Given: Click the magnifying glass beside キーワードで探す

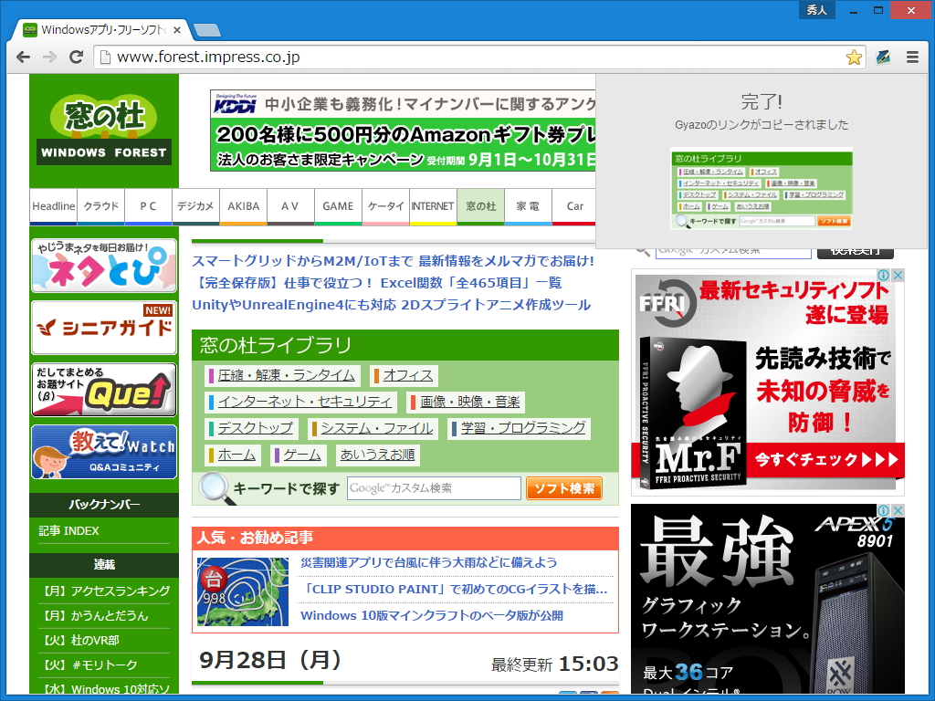Looking at the screenshot, I should pyautogui.click(x=215, y=487).
